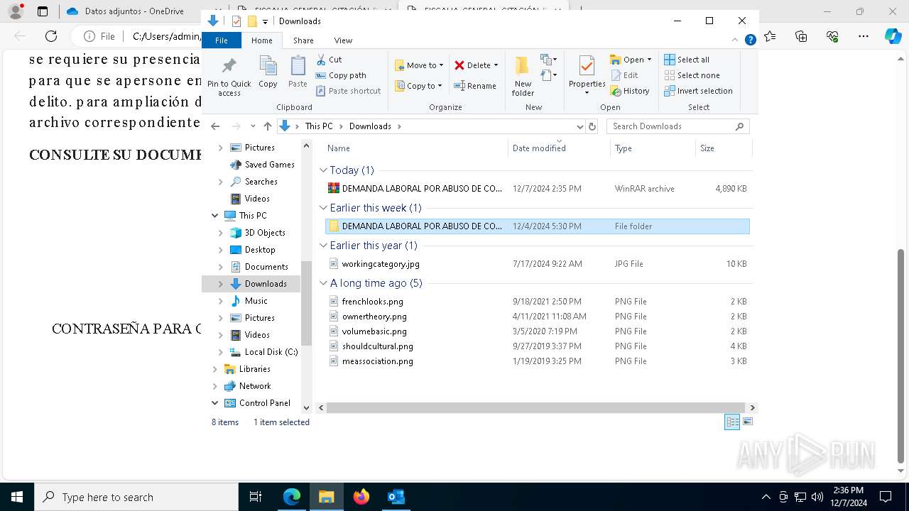Open Properties of selected item

[587, 75]
